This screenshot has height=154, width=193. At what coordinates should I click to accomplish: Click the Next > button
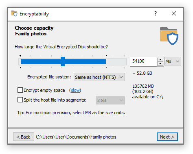[x=167, y=137]
